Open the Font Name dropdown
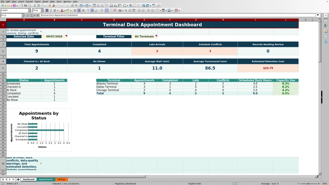Screen dimensions: 329x185 click(x=29, y=10)
